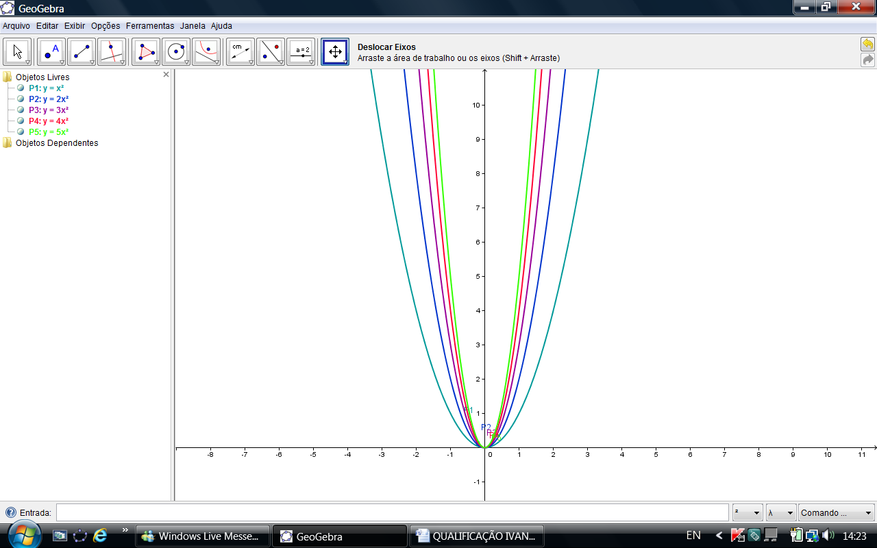Click the input help question mark icon
Screen dimensions: 877x548
[10, 512]
